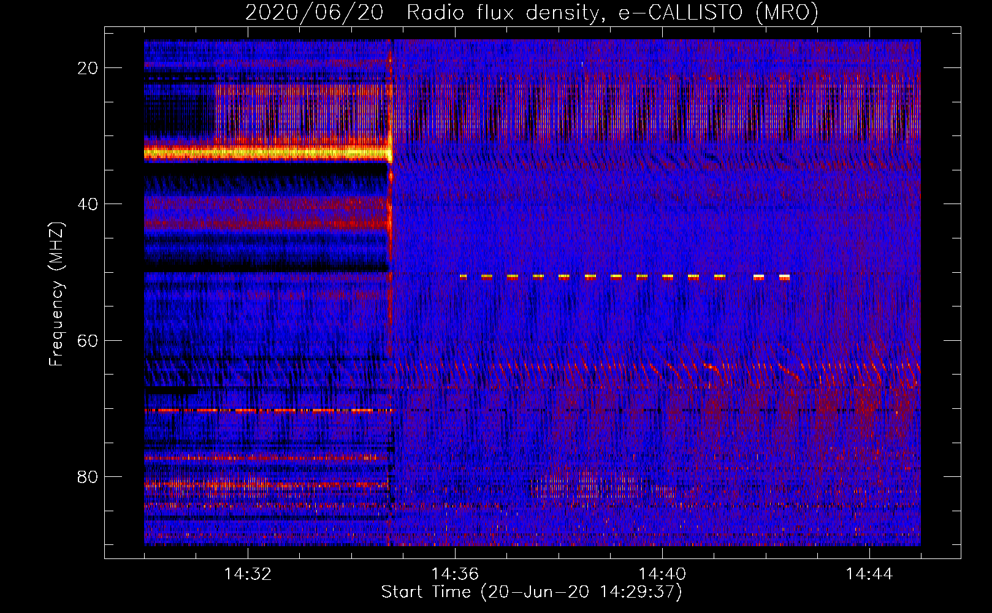
Task: Click the '14:40' time tick label
Action: (662, 574)
